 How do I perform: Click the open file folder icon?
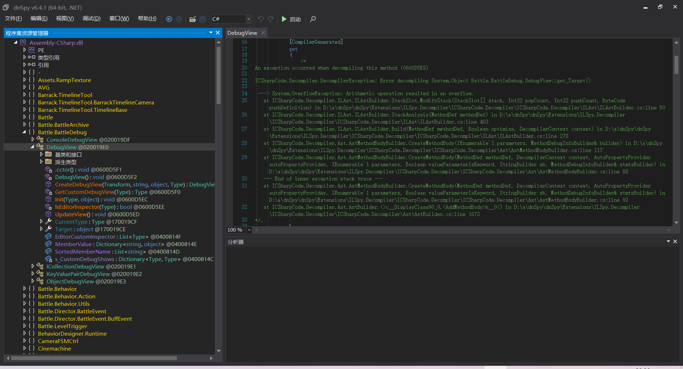tap(192, 19)
